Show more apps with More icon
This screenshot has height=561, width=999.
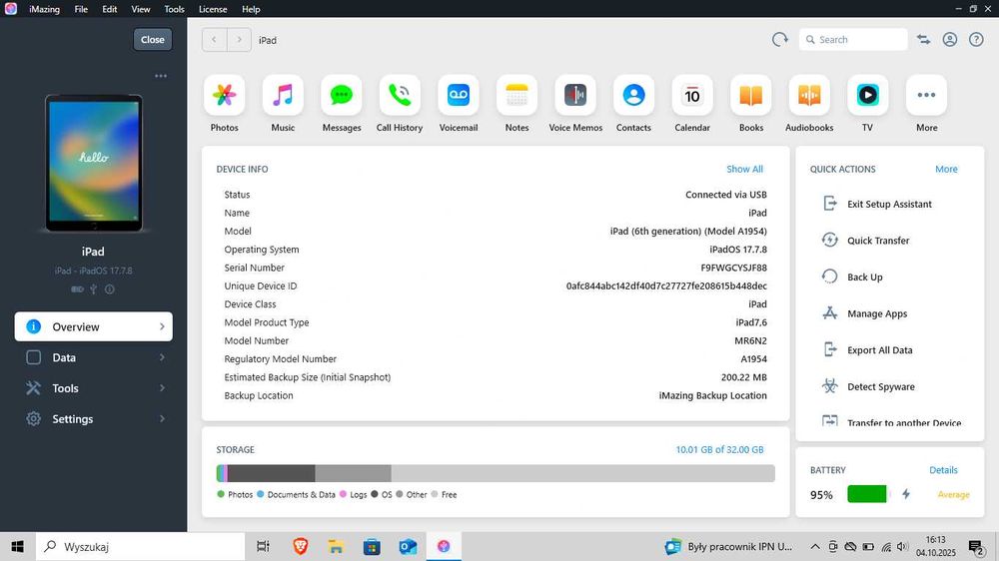926,96
